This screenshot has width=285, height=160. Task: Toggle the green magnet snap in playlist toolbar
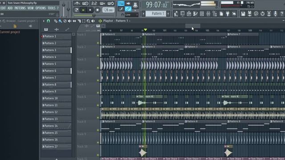click(49, 21)
